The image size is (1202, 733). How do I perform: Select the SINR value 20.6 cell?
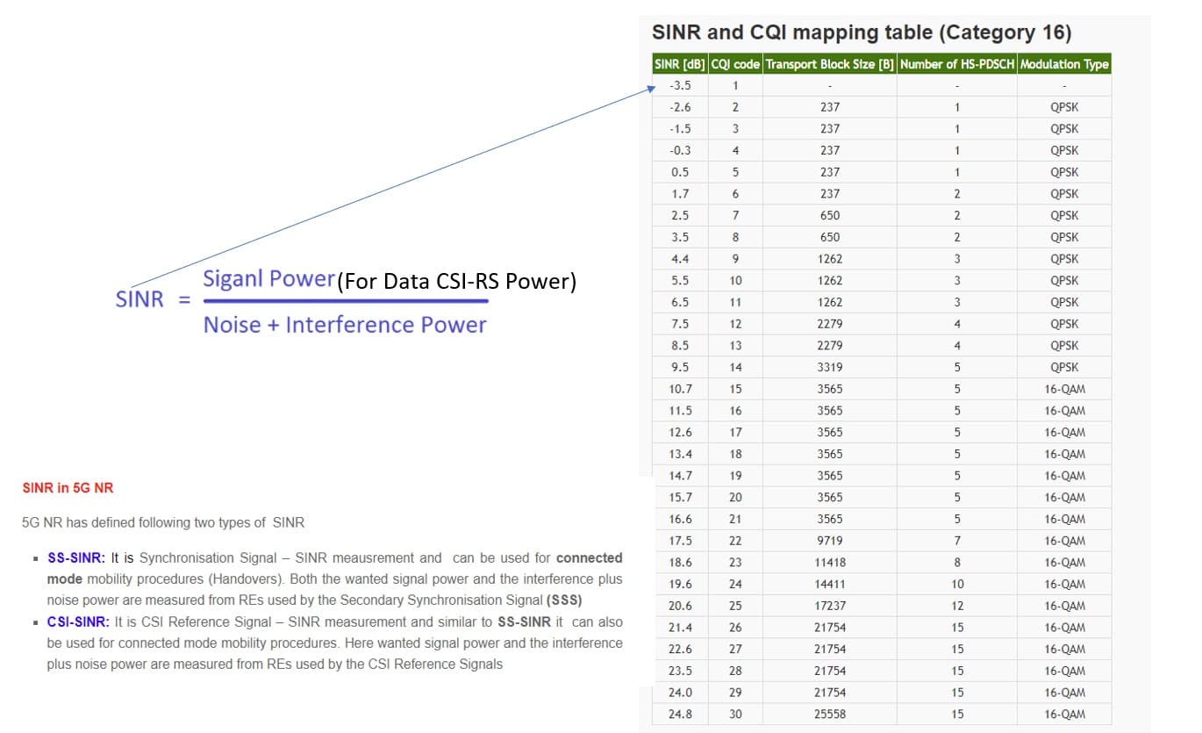pyautogui.click(x=680, y=606)
